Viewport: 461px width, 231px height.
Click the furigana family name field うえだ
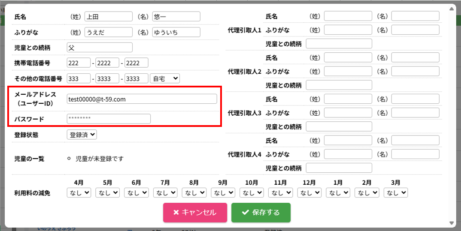pyautogui.click(x=109, y=32)
